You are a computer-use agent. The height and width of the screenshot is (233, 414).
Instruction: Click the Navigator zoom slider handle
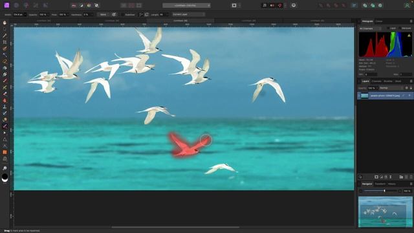coord(384,191)
